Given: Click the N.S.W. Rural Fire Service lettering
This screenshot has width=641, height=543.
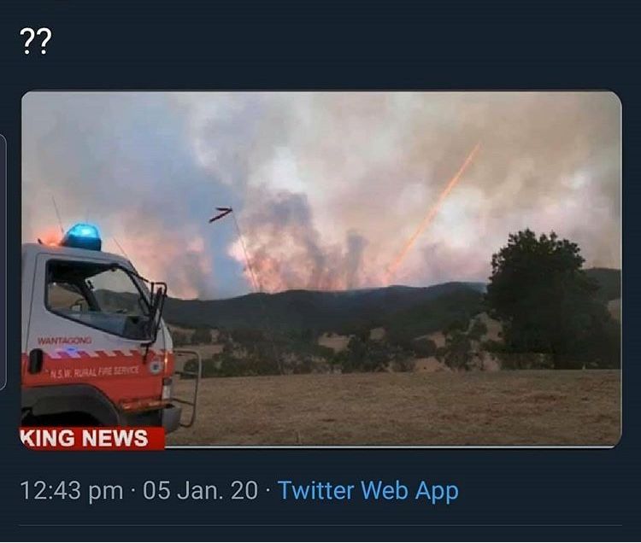Looking at the screenshot, I should 95,372.
